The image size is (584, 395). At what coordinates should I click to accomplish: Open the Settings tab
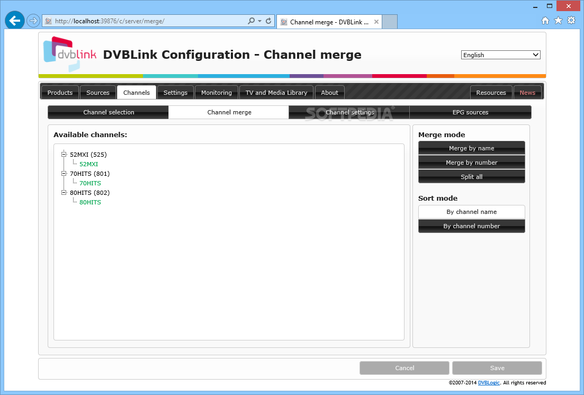(175, 93)
